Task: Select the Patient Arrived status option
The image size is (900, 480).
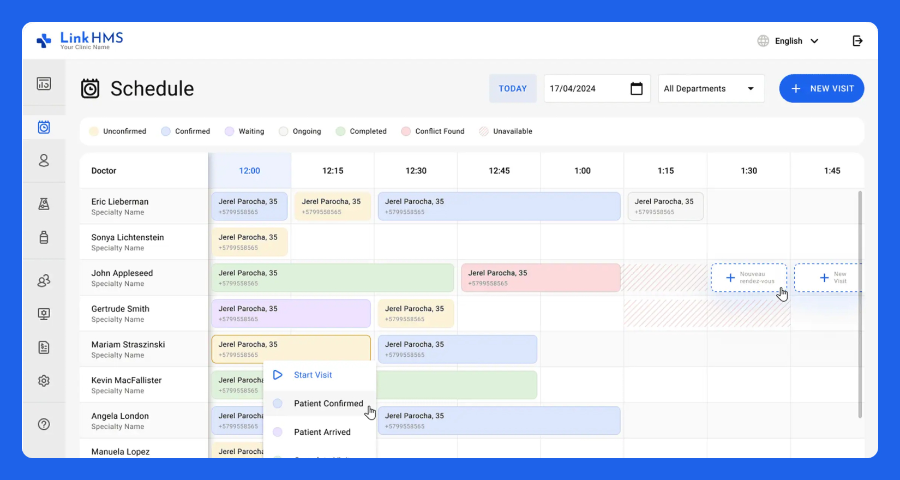Action: [x=322, y=432]
